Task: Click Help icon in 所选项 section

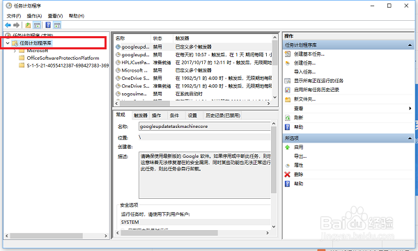Action: (287, 184)
